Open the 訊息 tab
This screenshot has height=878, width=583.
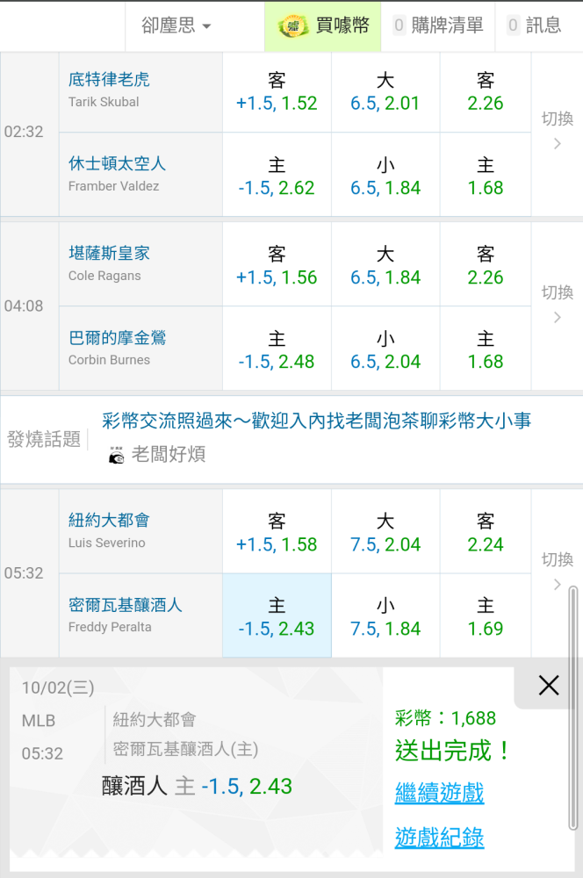[x=534, y=26]
